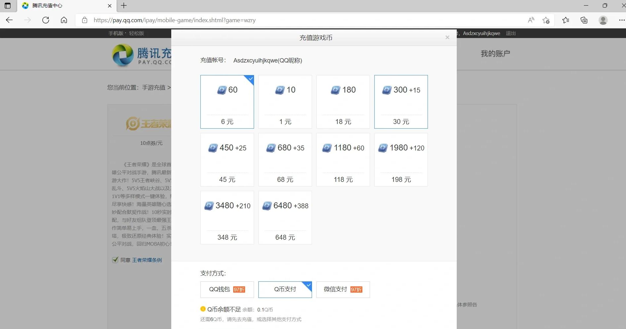The image size is (626, 329).
Task: Click the browser profile avatar
Action: (603, 20)
